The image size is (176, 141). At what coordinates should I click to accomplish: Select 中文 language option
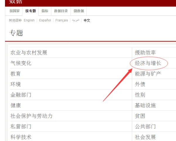pos(87,20)
